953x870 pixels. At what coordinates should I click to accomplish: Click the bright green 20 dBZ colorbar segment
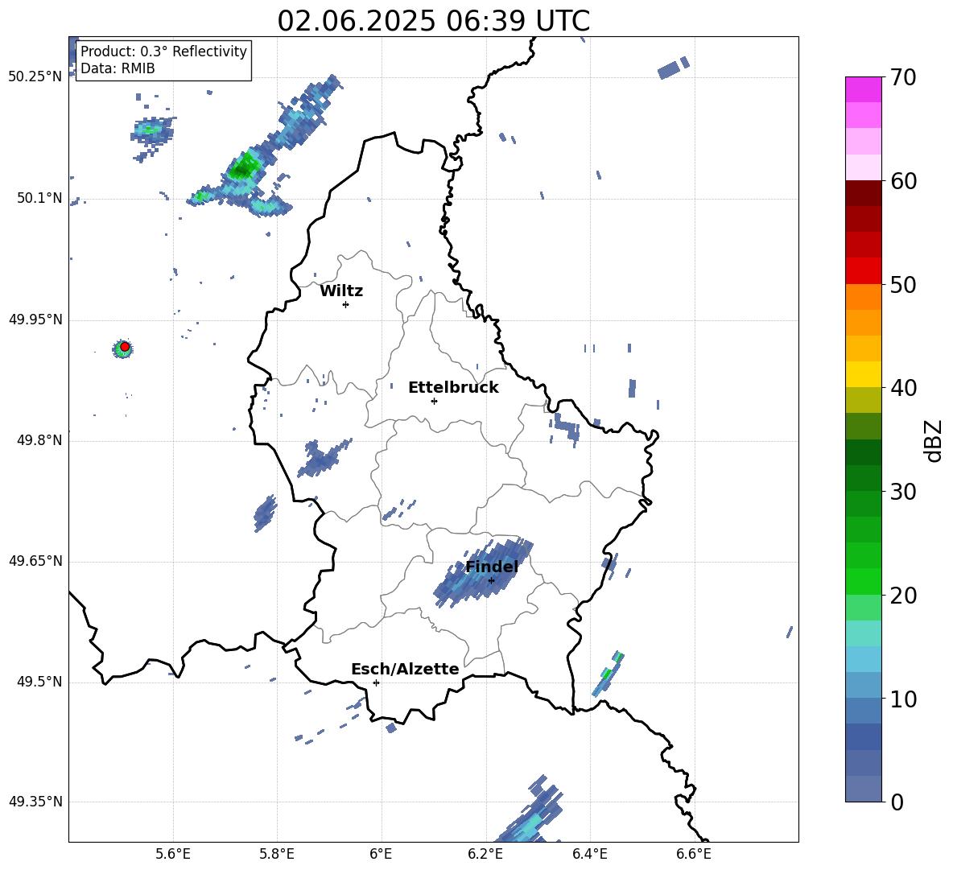pyautogui.click(x=863, y=581)
